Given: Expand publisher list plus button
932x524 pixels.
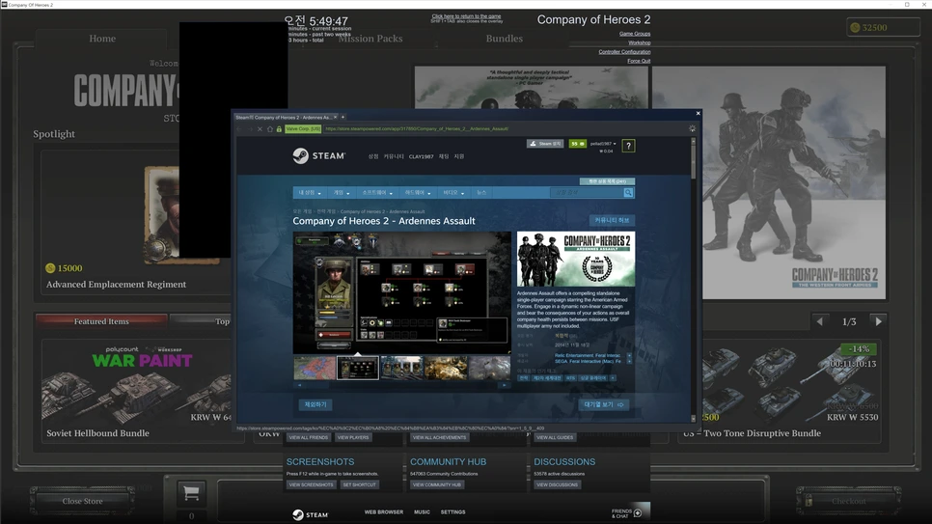Looking at the screenshot, I should [629, 361].
